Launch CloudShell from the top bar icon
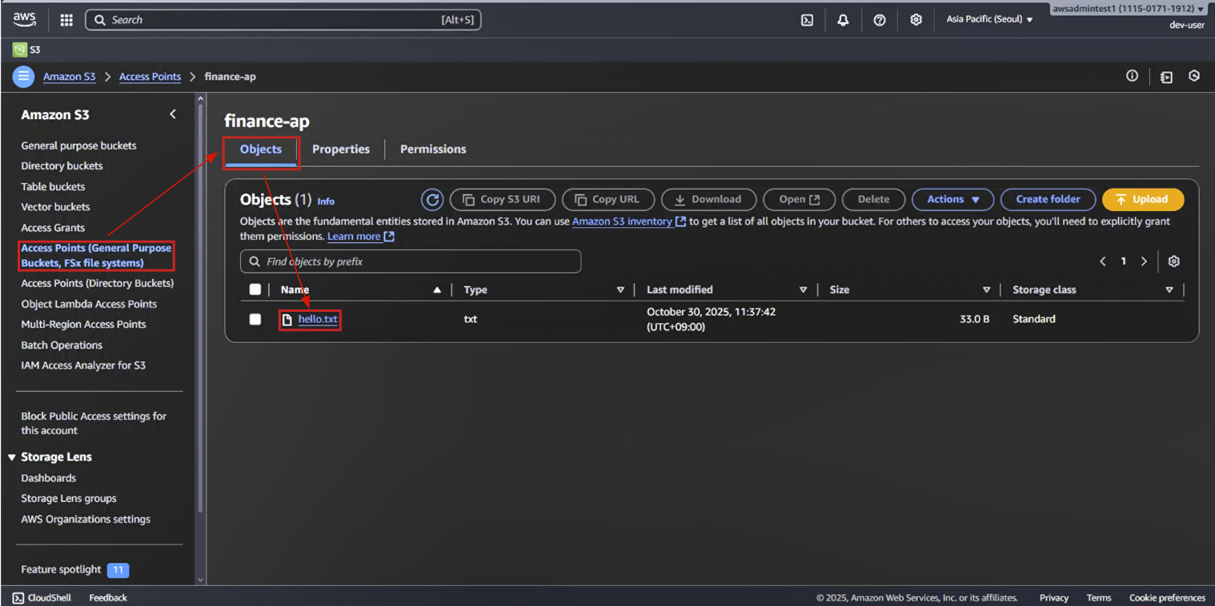1215x606 pixels. pos(807,20)
